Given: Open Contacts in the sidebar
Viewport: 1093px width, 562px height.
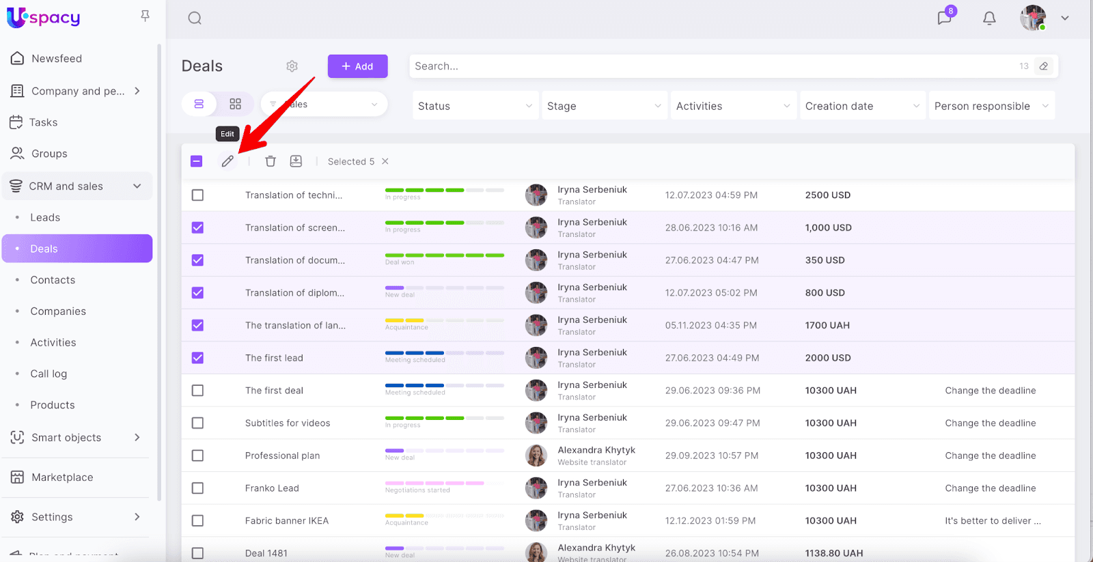Looking at the screenshot, I should pos(53,280).
